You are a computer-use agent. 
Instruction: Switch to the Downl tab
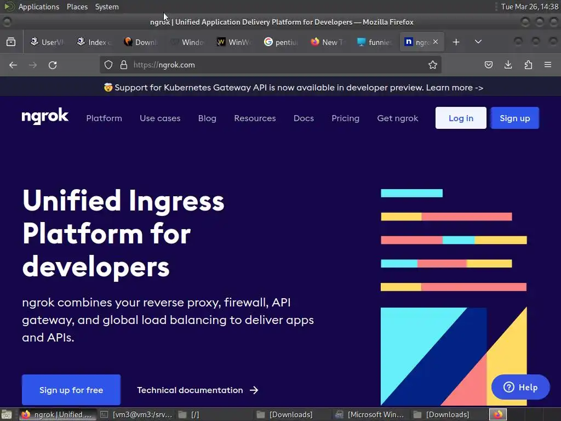pyautogui.click(x=141, y=42)
